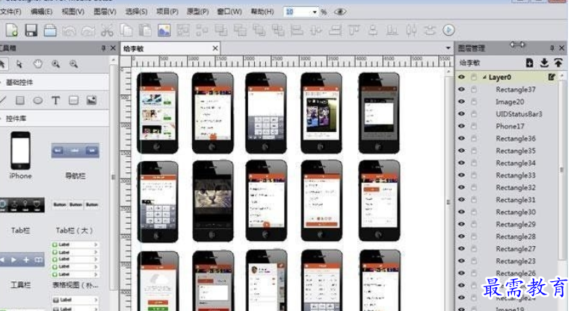Toggle visibility of Phone17
Viewport: 574px width, 311px height.
(462, 126)
